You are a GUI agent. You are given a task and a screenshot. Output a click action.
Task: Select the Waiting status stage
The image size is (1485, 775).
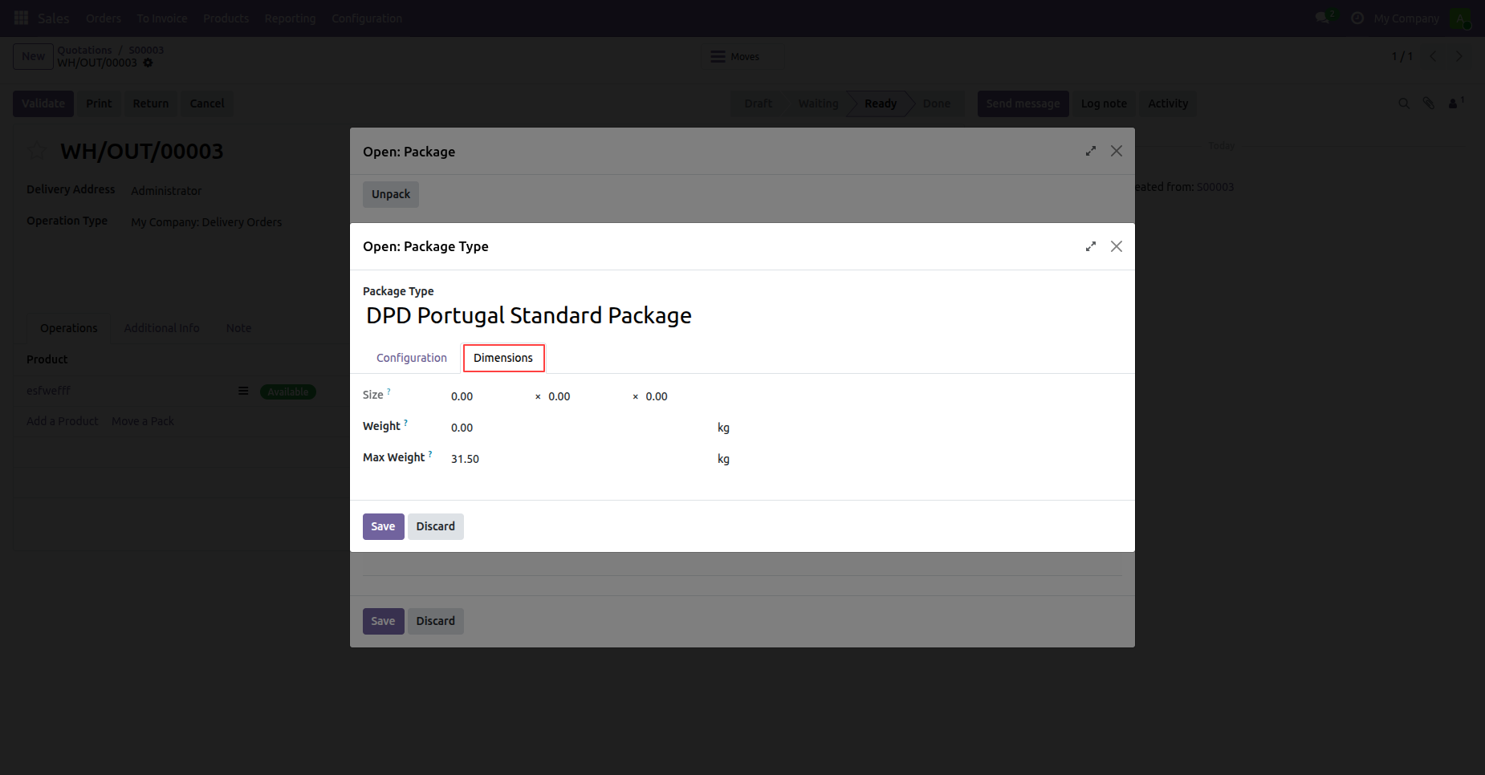tap(818, 103)
